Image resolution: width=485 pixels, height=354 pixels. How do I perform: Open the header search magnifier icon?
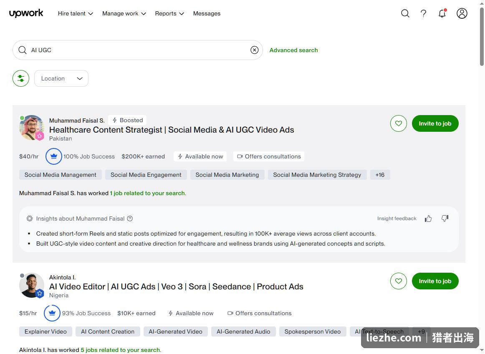coord(405,13)
